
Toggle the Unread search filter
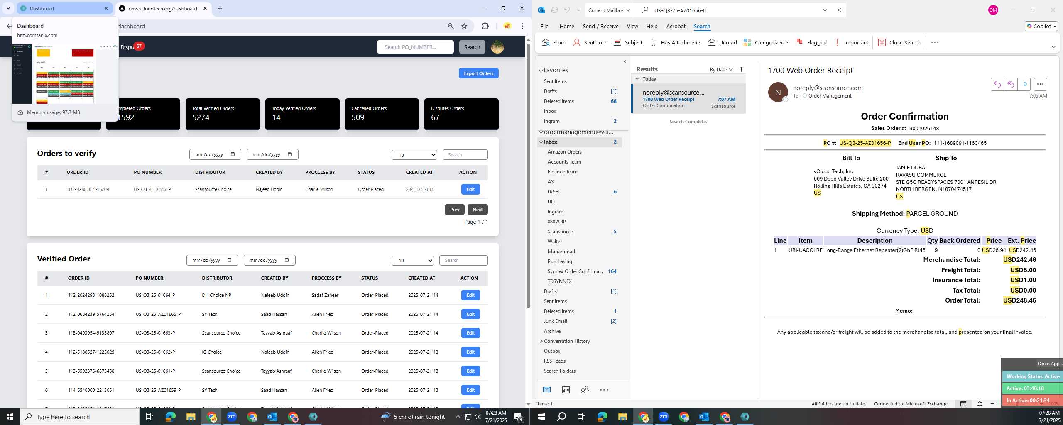point(722,42)
